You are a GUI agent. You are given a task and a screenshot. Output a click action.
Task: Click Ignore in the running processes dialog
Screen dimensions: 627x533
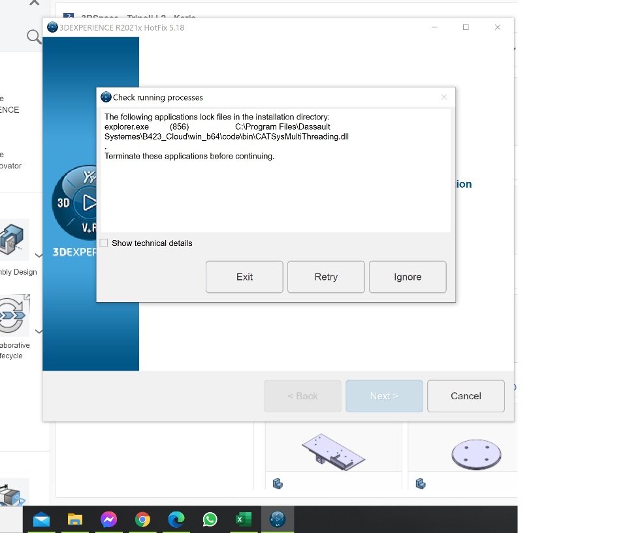pos(408,277)
